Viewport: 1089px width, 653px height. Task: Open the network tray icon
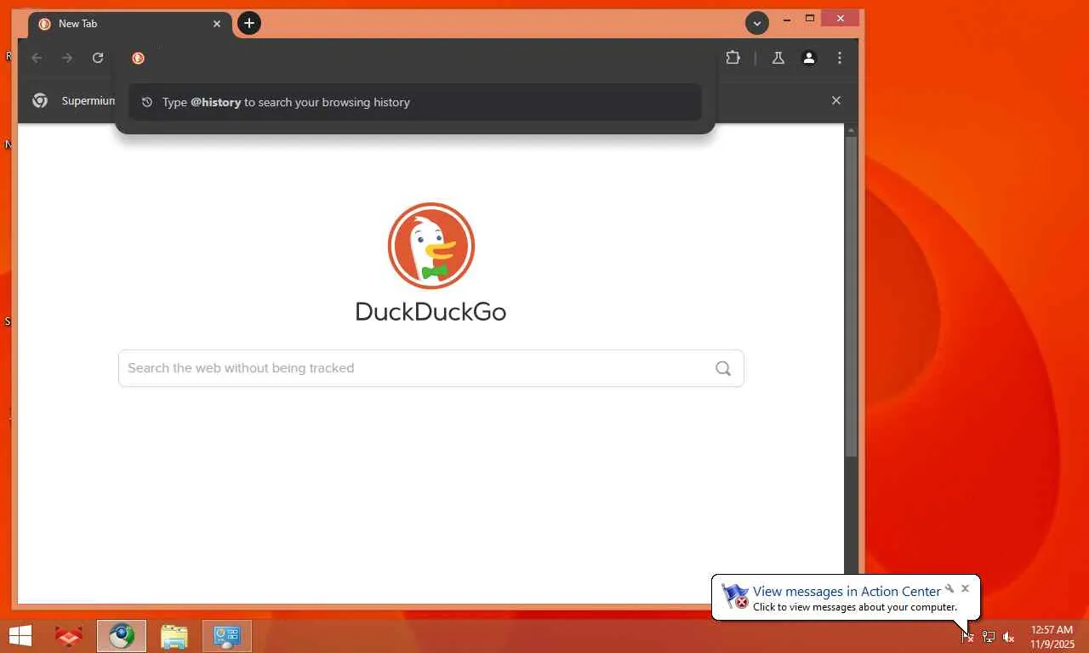(988, 637)
